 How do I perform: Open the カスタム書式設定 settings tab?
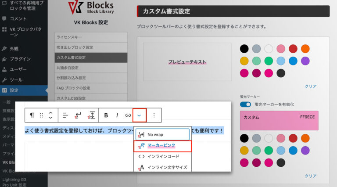click(90, 58)
